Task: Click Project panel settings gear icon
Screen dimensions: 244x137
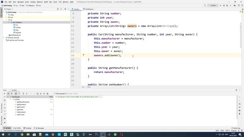Action: 65,9
